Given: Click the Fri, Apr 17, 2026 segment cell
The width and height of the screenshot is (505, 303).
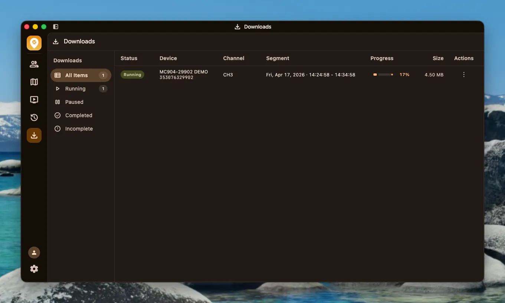Looking at the screenshot, I should click(311, 75).
